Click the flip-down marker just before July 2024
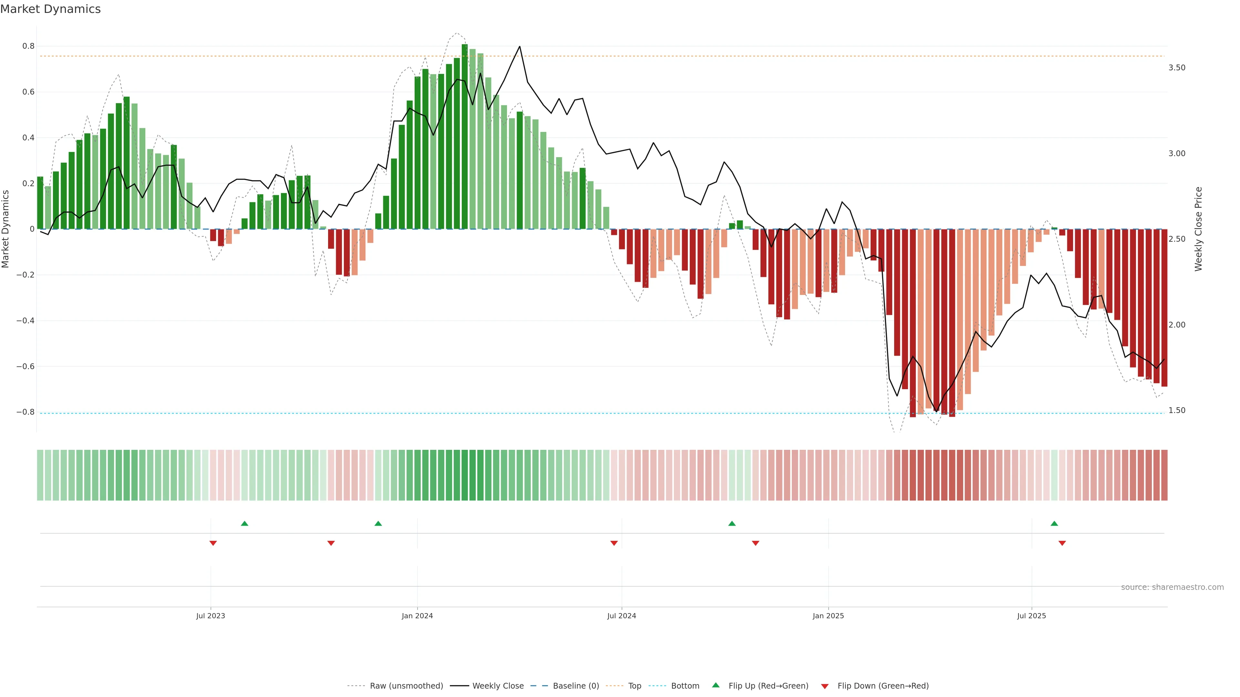1240x697 pixels. [614, 543]
